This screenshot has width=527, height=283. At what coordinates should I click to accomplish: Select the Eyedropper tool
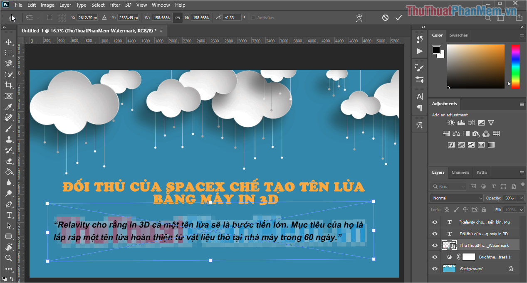tap(8, 107)
